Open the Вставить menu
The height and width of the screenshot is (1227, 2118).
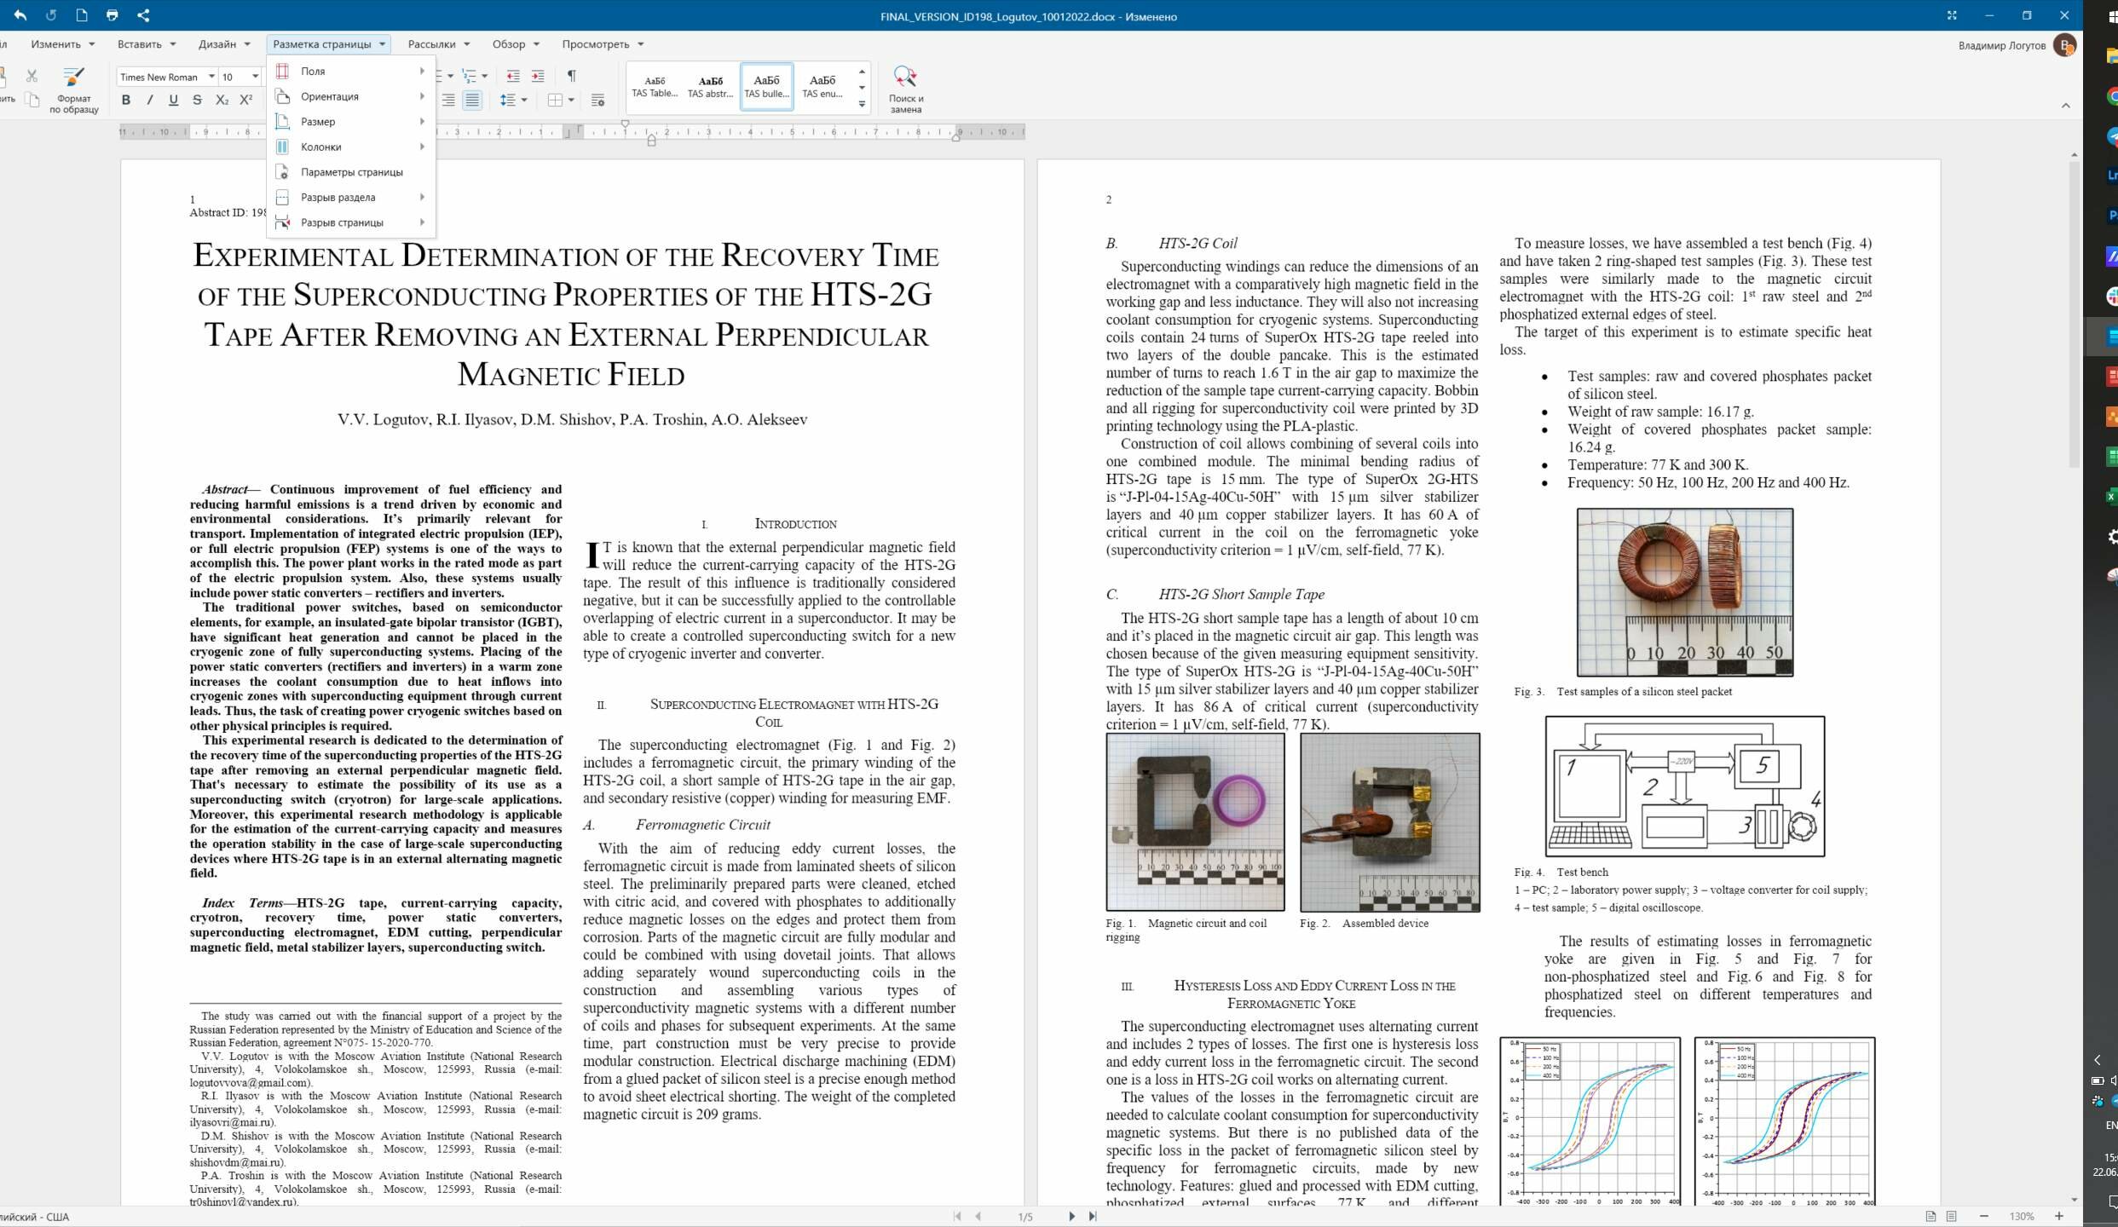147,44
